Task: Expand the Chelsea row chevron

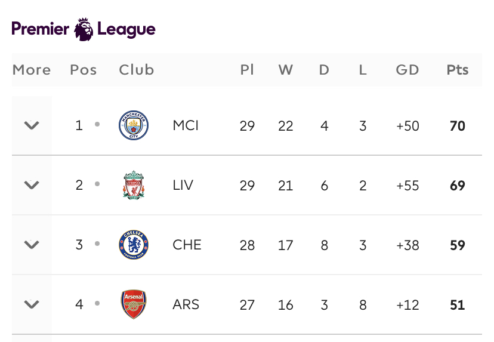Action: (x=32, y=245)
